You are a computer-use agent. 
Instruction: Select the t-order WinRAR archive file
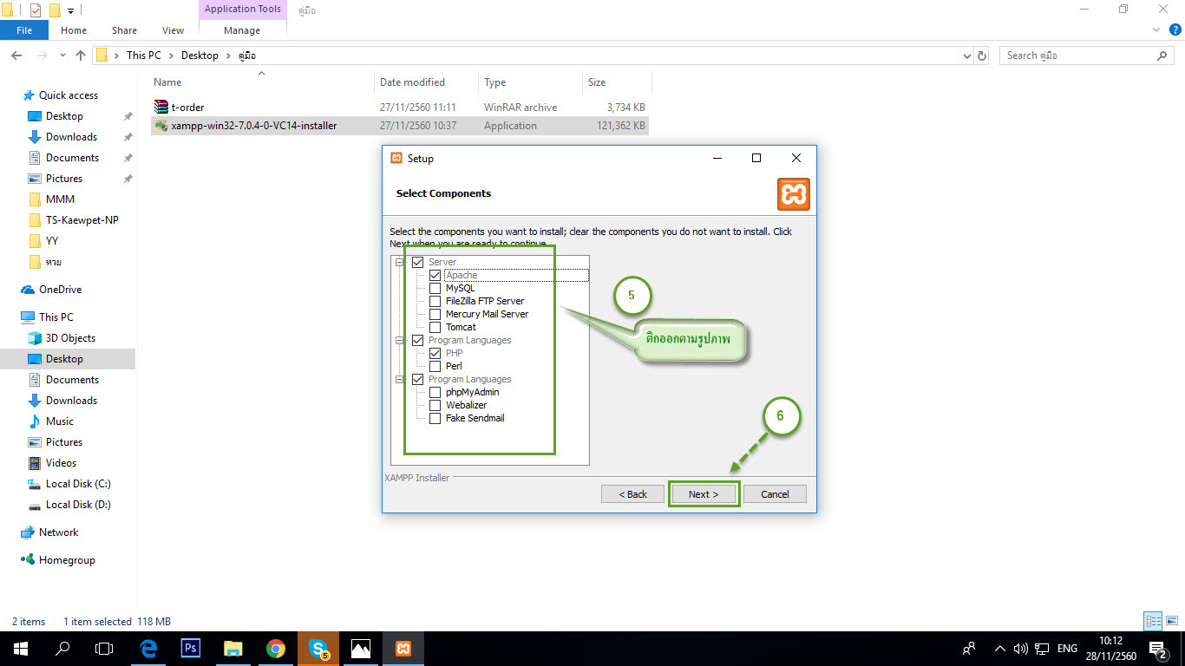pos(400,108)
